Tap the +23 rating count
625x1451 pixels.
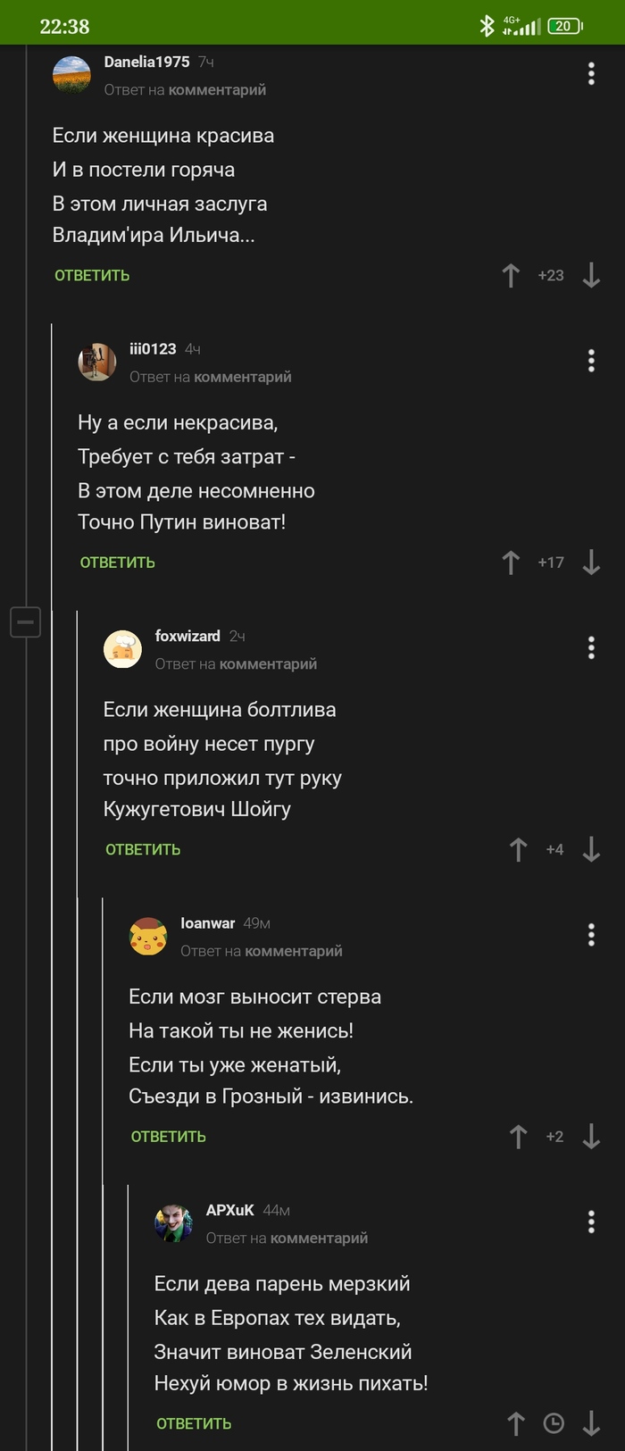pos(553,275)
